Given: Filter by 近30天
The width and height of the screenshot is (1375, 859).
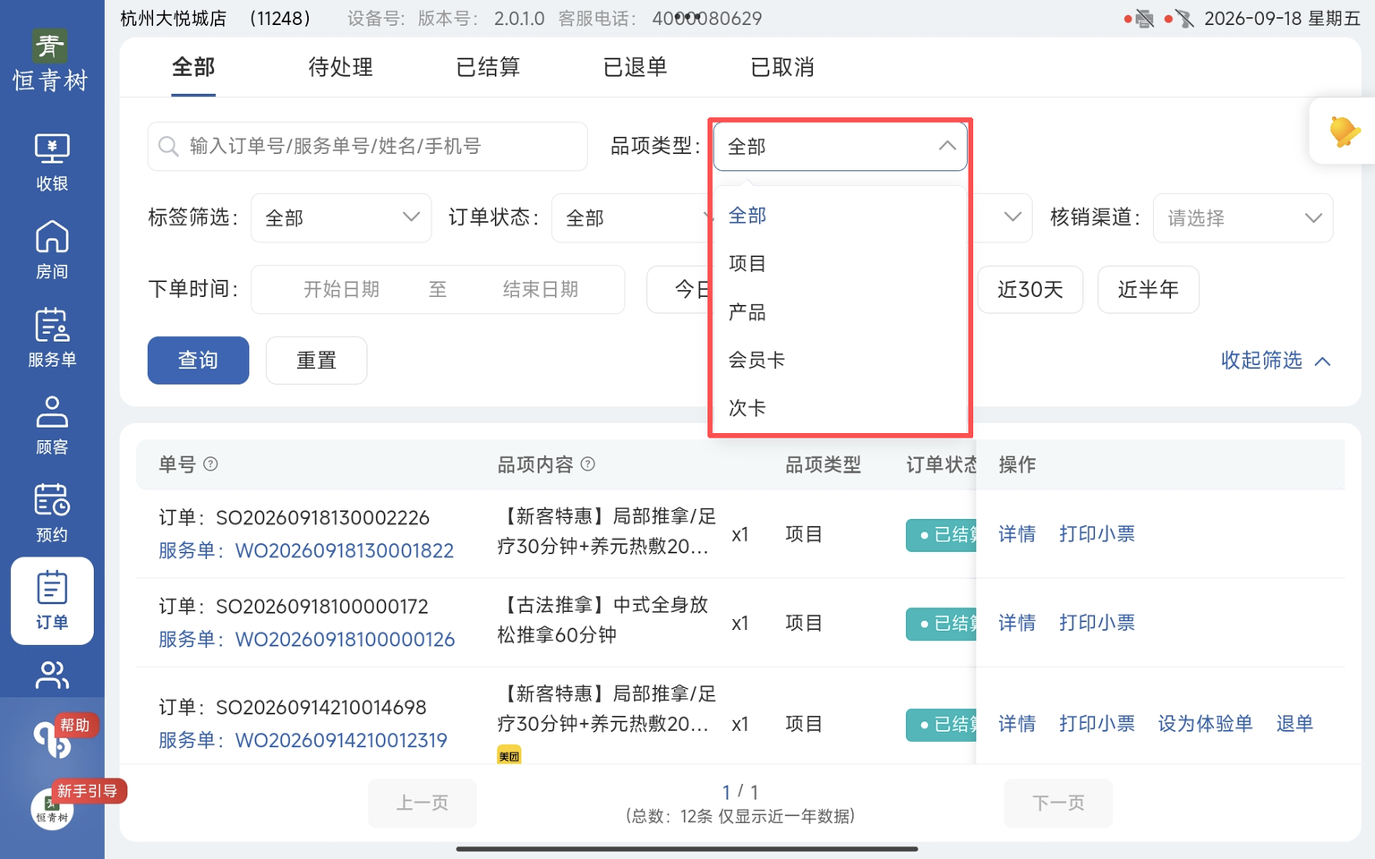Looking at the screenshot, I should [x=1030, y=289].
